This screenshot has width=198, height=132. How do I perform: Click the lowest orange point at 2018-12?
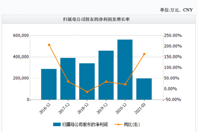click(87, 92)
